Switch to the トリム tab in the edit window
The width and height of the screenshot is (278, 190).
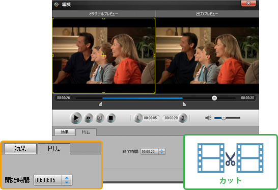[x=86, y=132]
